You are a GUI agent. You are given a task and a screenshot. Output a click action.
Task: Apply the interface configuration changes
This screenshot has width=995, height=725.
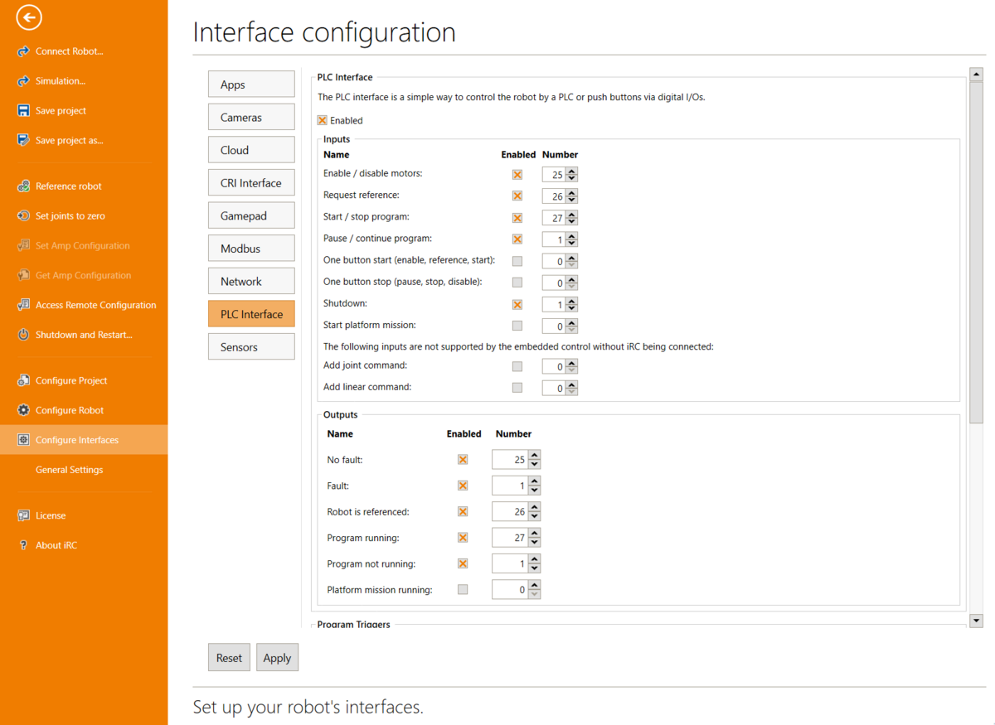click(277, 657)
